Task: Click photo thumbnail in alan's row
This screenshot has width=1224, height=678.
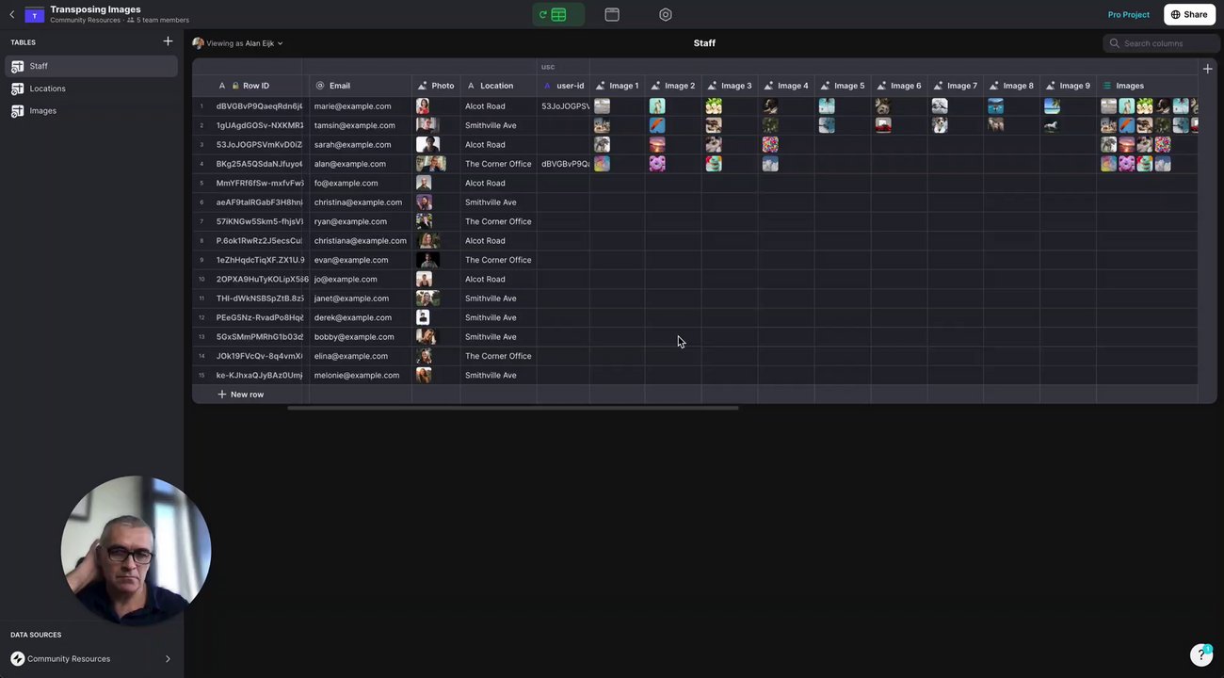Action: [x=431, y=164]
